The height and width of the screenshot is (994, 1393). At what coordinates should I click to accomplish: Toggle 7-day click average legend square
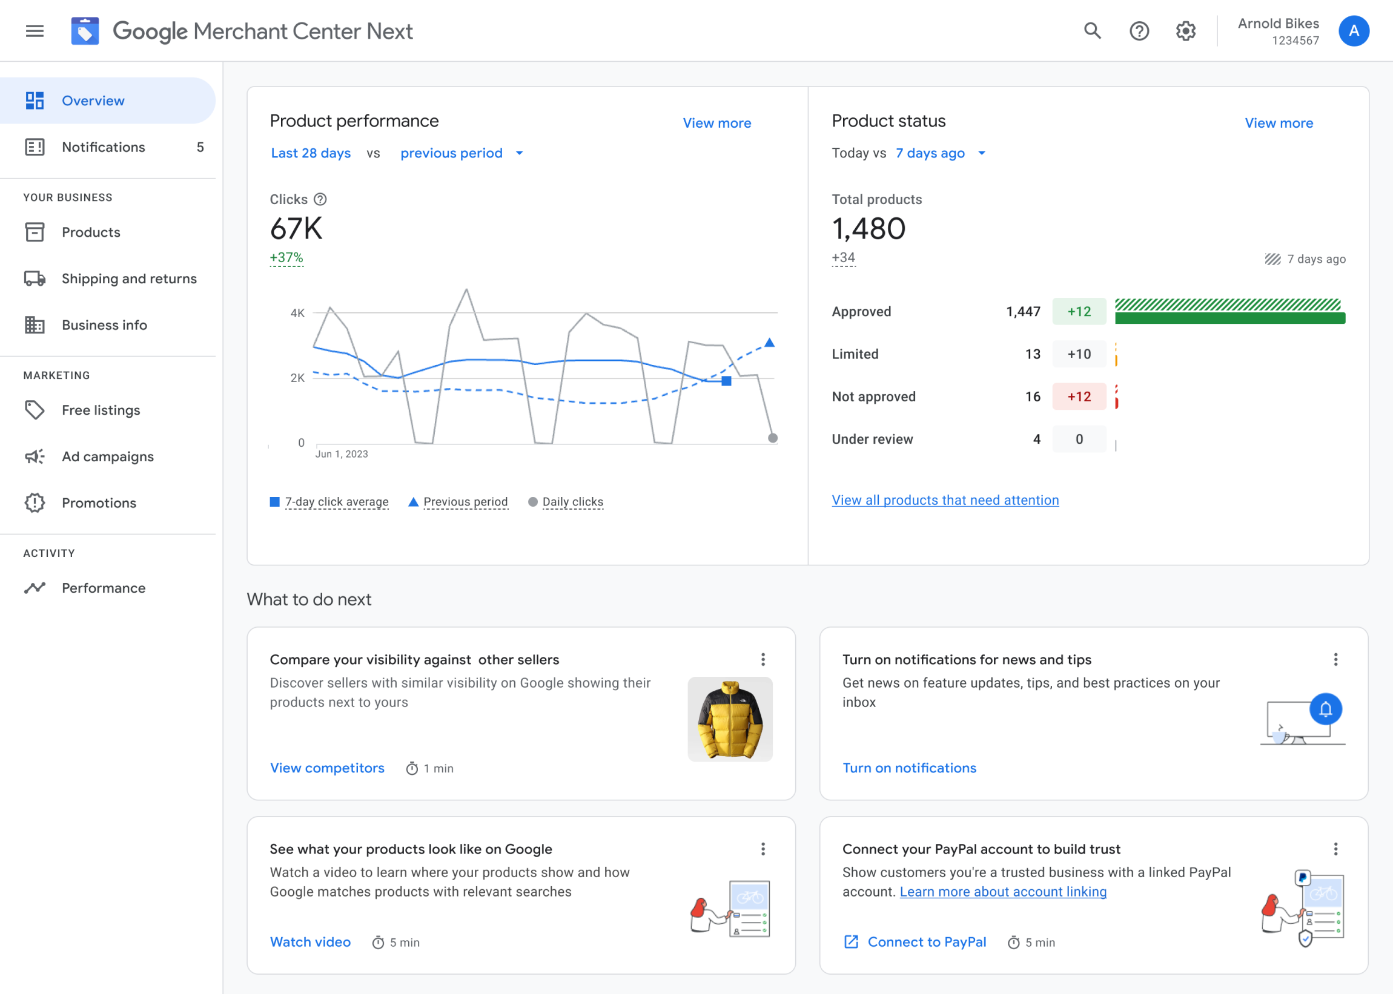[x=275, y=502]
